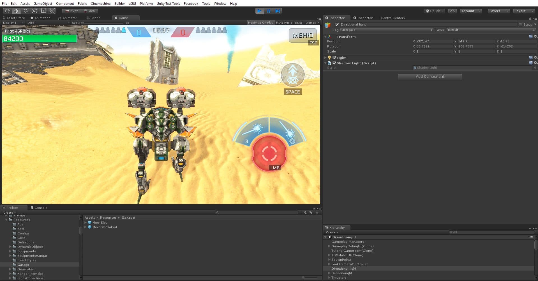Toggle Directional light active checkbox
Viewport: 538px width, 281px height.
[x=337, y=24]
